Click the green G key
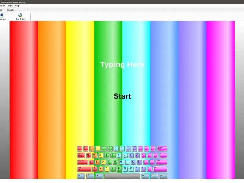 pos(115,162)
